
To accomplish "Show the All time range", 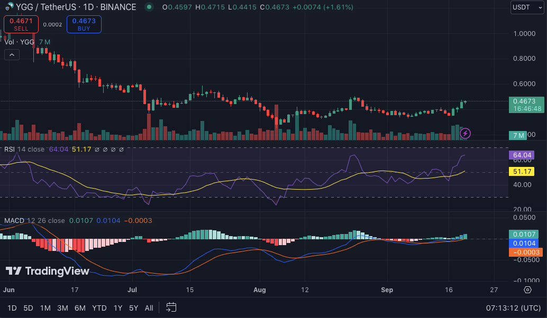I will [x=149, y=307].
